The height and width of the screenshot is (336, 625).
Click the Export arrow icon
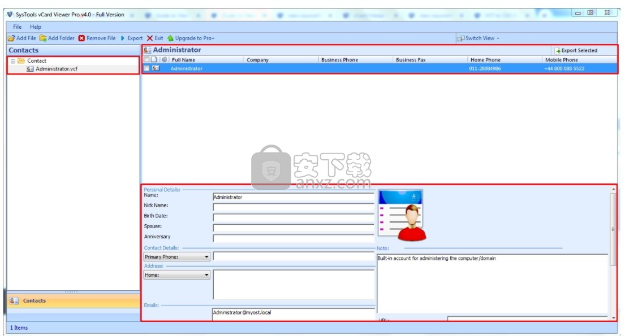123,38
